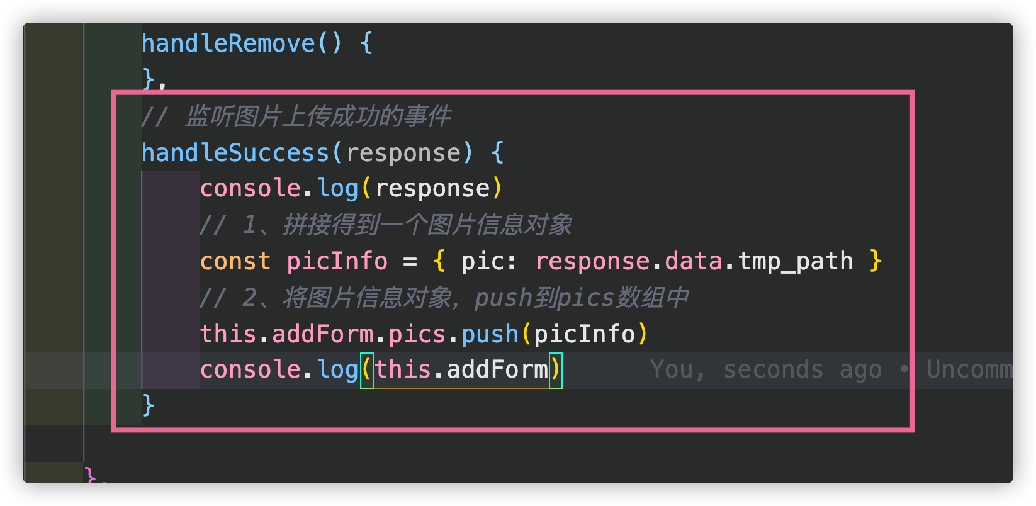Click the picInfo argument inside push

click(x=585, y=334)
